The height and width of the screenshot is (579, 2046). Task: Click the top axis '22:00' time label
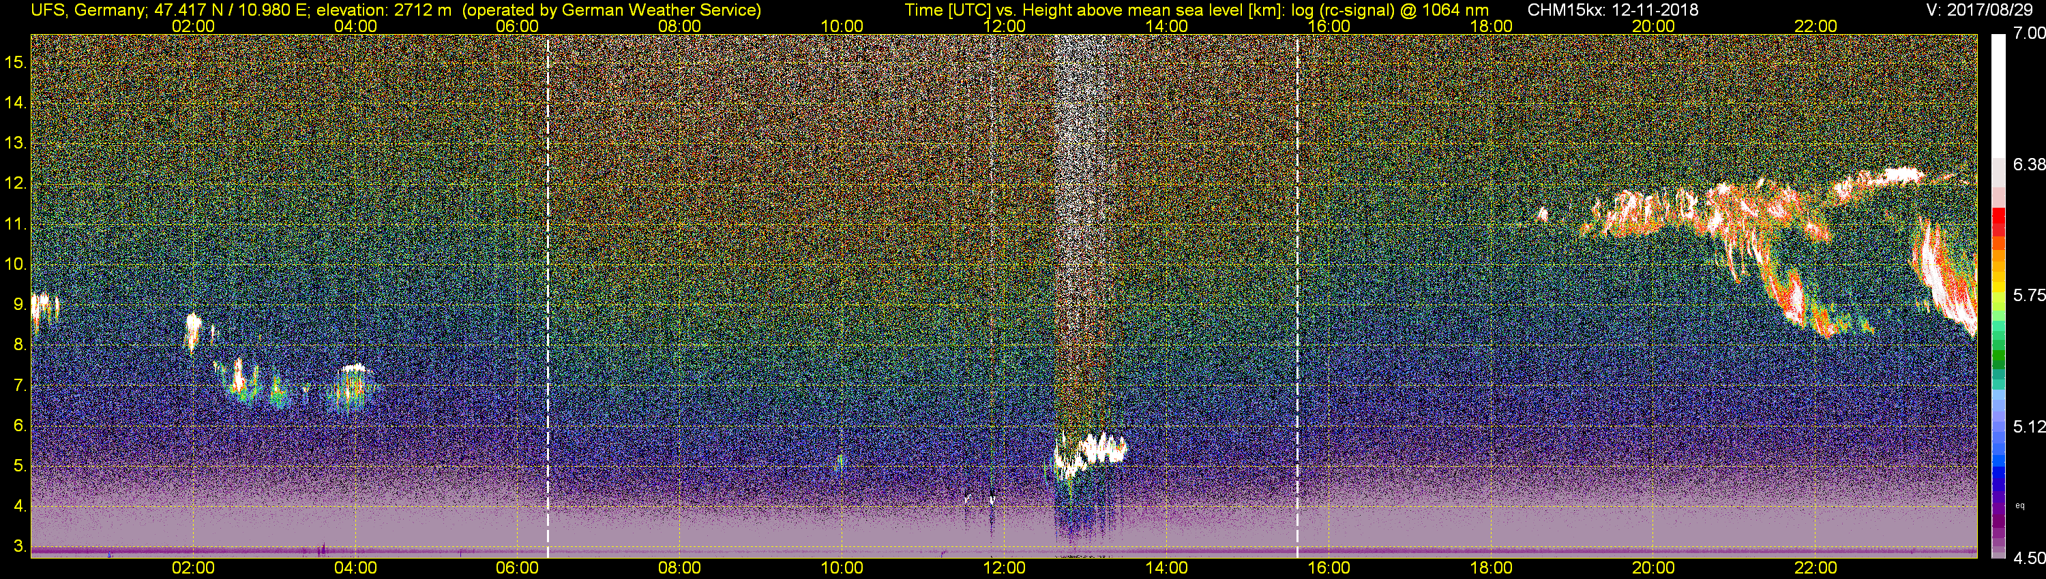[1815, 26]
